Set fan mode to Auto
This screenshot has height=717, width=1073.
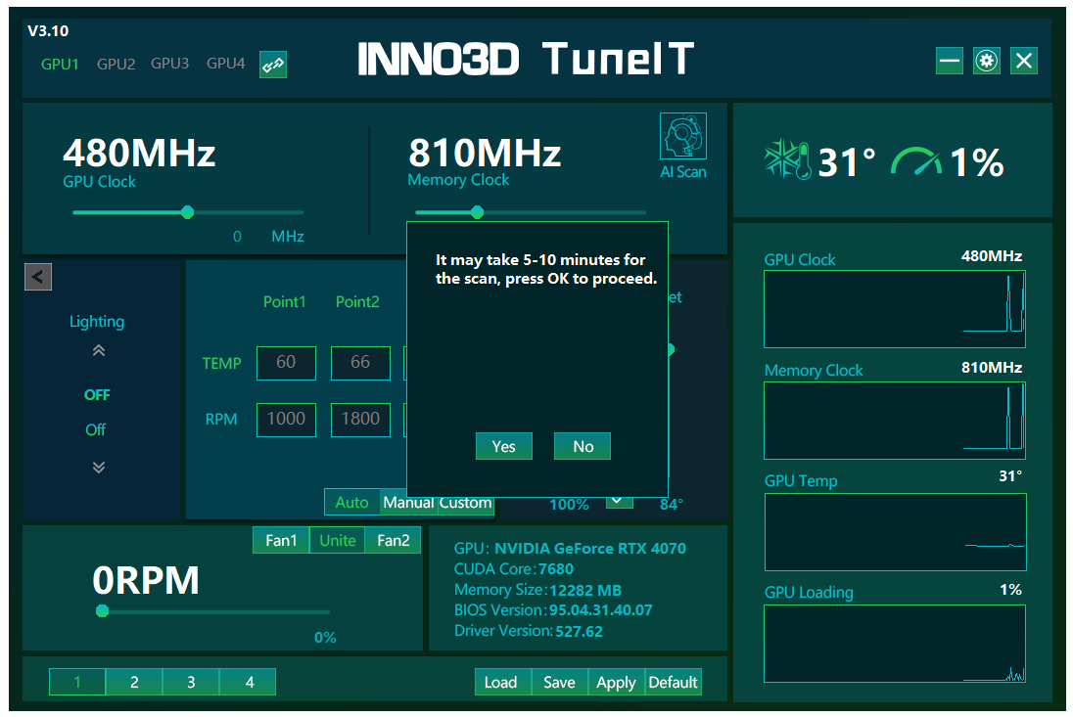pos(351,503)
